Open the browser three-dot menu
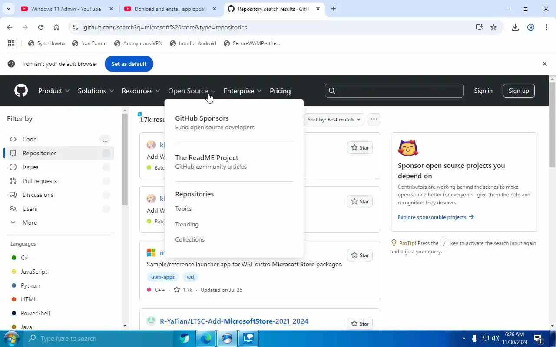Screen dimensions: 556x347 pos(546,27)
